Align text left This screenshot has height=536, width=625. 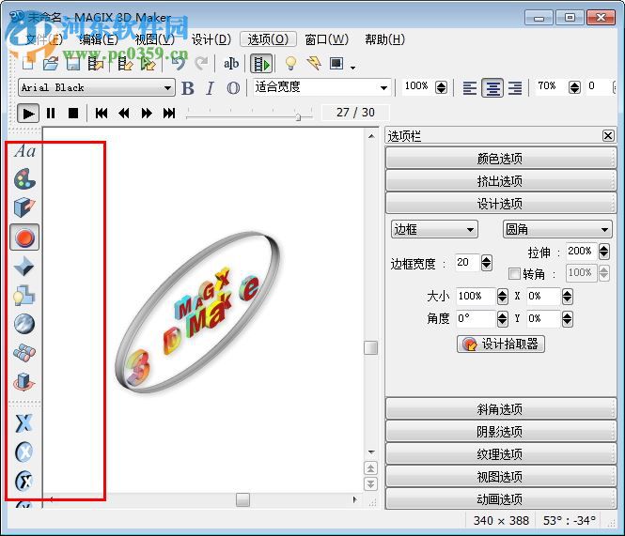click(x=470, y=88)
